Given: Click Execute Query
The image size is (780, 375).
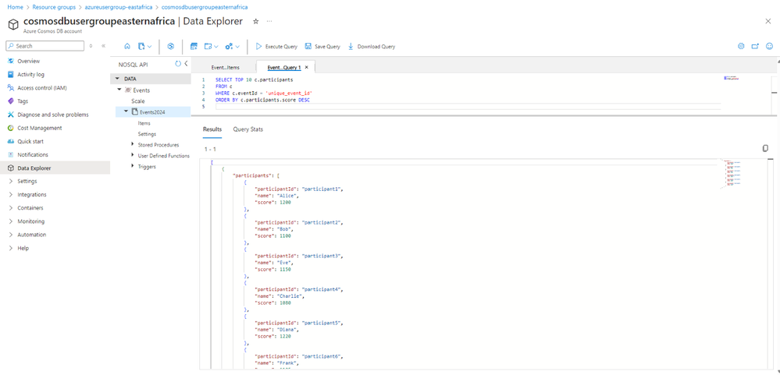Looking at the screenshot, I should point(276,46).
